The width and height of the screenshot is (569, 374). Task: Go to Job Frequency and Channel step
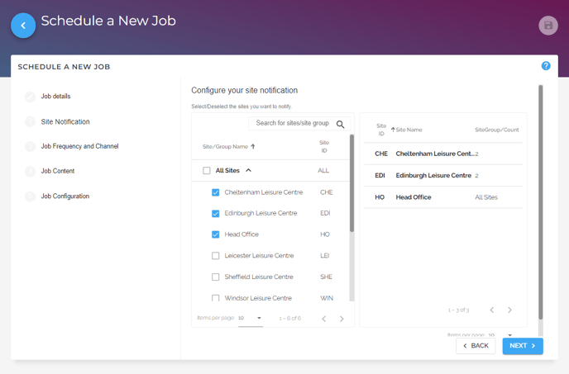(x=80, y=146)
